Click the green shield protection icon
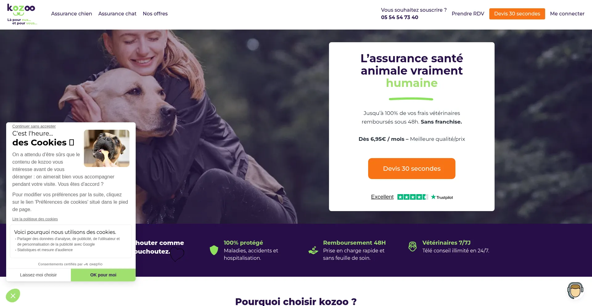592x306 pixels. click(214, 250)
